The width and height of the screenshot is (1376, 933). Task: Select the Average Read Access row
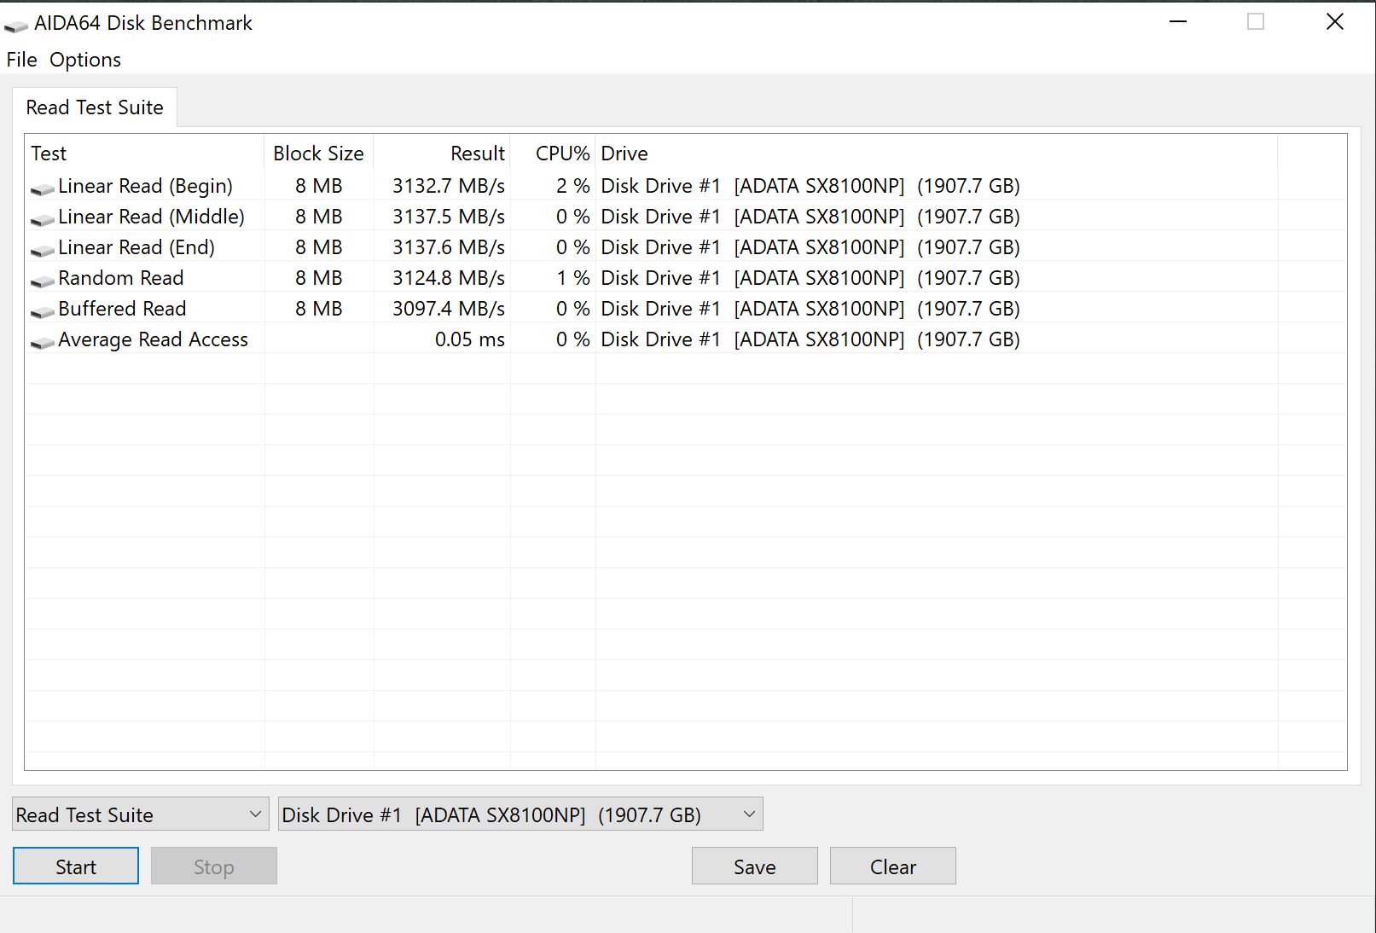tap(686, 339)
